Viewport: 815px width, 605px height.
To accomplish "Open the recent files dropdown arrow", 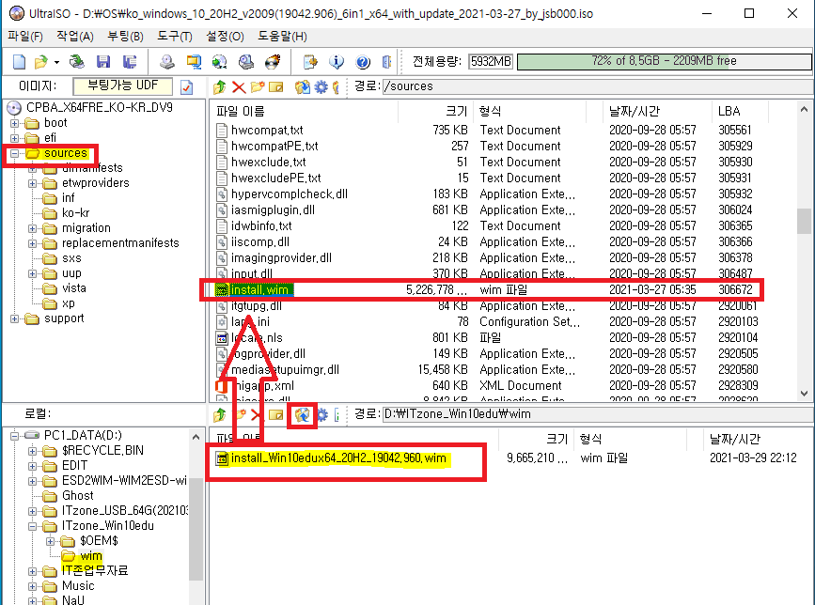I will point(56,62).
